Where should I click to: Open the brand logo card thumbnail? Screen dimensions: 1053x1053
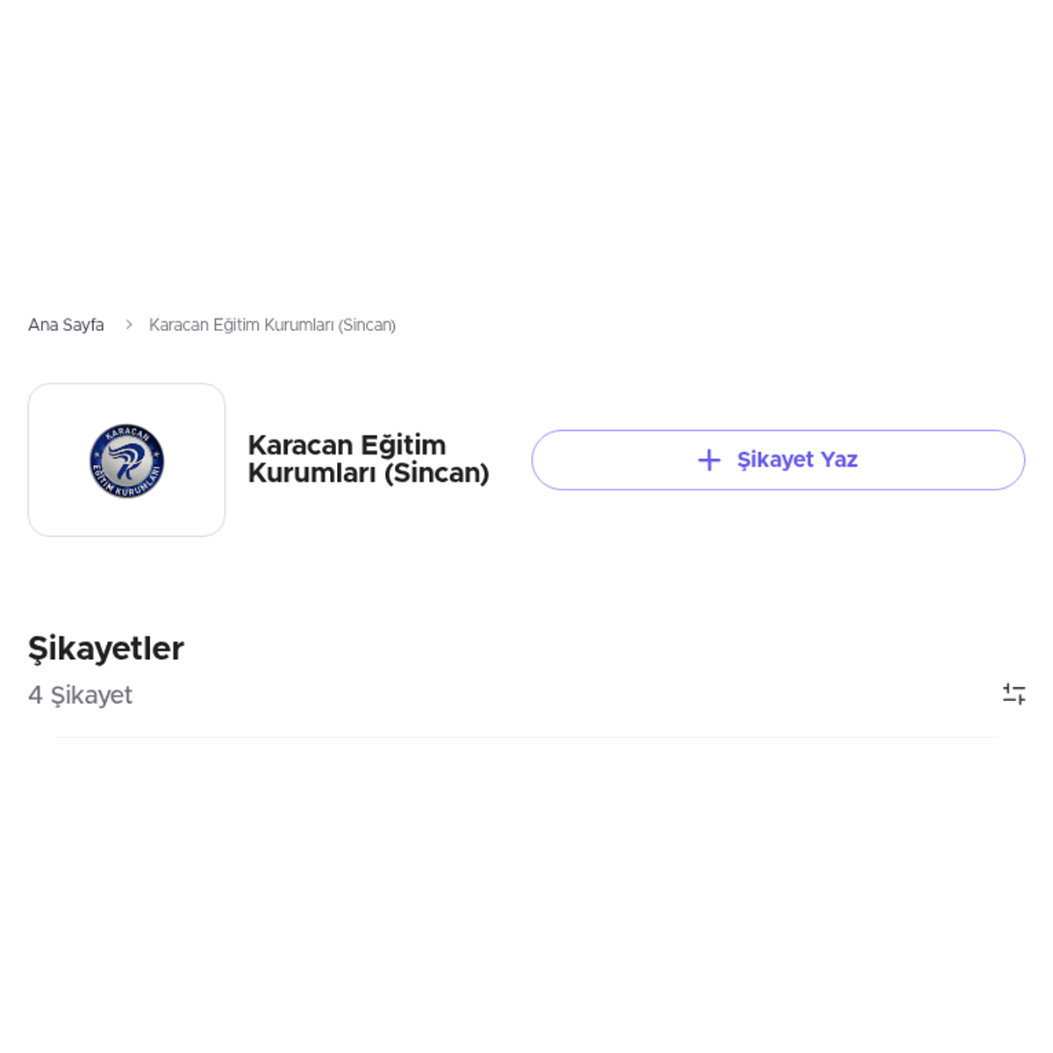[x=126, y=460]
